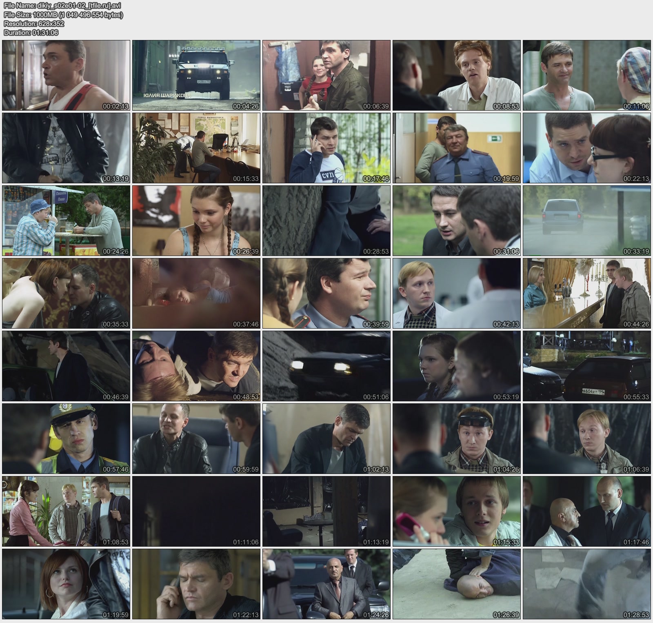Click the thumbnail timestamped 00:04:26 with the jeep
This screenshot has width=653, height=623.
point(196,75)
